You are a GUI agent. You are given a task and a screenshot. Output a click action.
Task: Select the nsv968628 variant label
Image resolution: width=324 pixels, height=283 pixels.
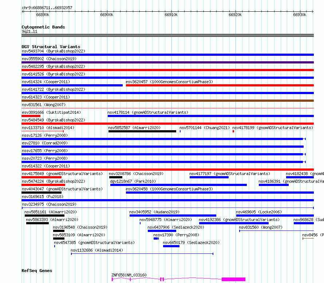[309, 220]
